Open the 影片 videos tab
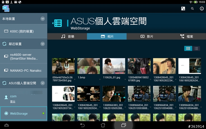The height and width of the screenshot is (129, 206). point(146,36)
